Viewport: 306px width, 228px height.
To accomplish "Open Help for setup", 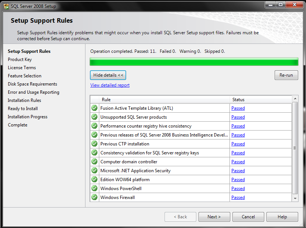I will 282,217.
